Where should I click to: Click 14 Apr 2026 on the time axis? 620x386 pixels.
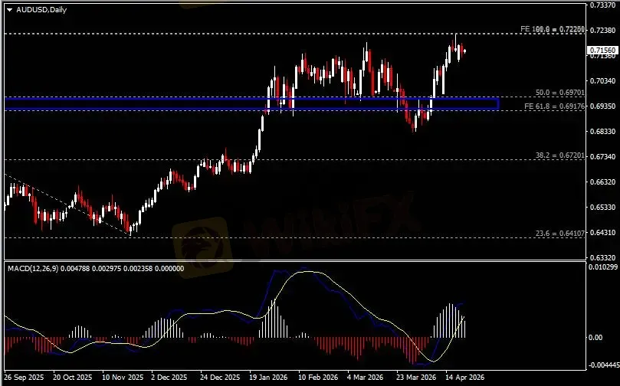(466, 378)
